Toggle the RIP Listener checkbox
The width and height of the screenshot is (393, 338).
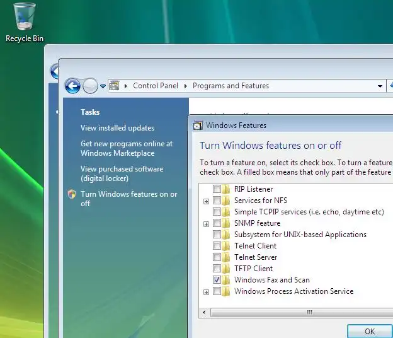click(217, 189)
